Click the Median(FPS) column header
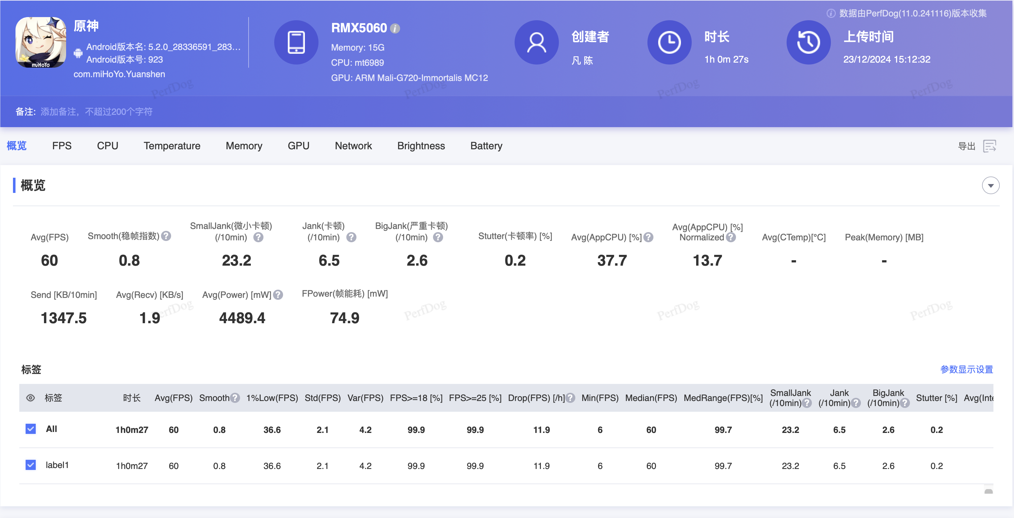The width and height of the screenshot is (1014, 518). [x=651, y=398]
